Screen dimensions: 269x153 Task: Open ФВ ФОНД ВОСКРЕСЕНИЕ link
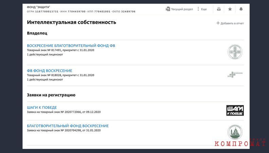pos(49,71)
